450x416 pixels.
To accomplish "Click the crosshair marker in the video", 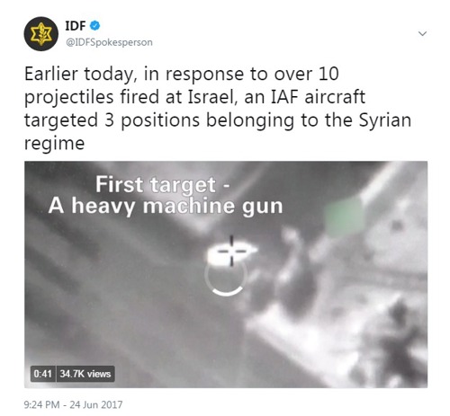I will click(231, 251).
